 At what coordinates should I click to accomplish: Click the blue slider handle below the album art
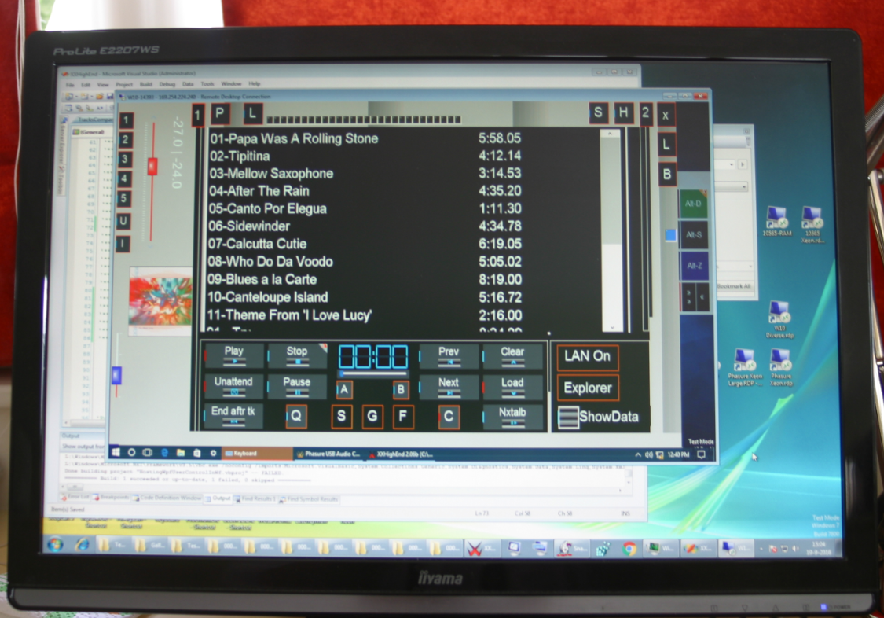click(117, 375)
